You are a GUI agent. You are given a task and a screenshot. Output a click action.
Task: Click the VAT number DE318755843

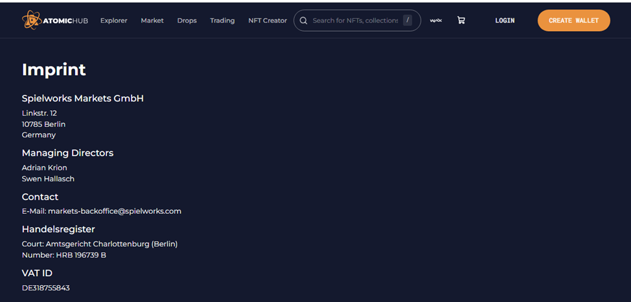(x=46, y=288)
